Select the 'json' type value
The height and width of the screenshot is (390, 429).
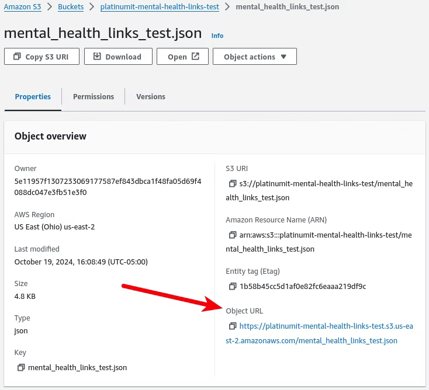point(21,330)
